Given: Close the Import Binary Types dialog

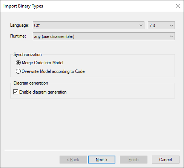Looking at the screenshot, I should tap(178, 6).
